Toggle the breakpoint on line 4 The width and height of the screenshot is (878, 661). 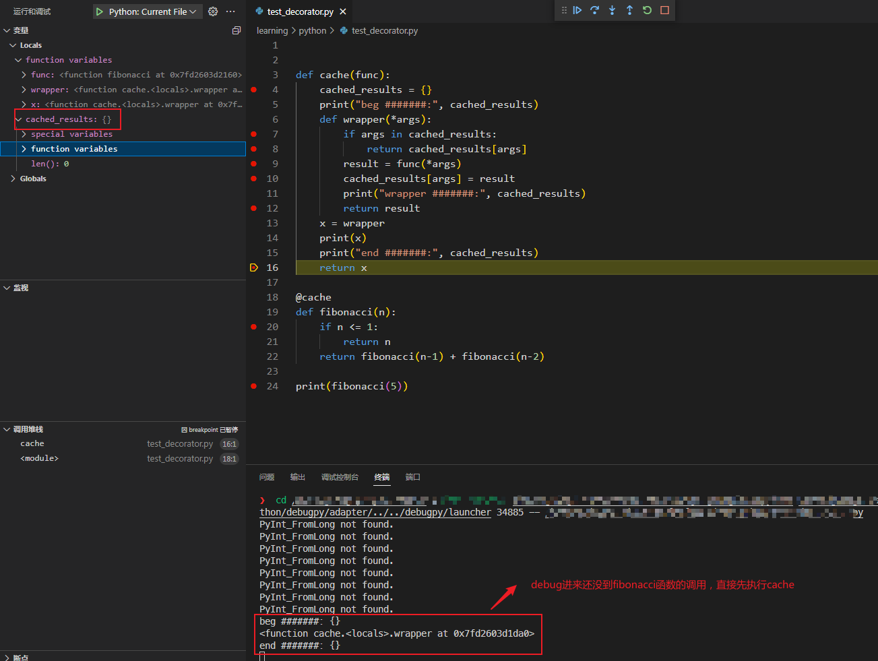coord(254,90)
